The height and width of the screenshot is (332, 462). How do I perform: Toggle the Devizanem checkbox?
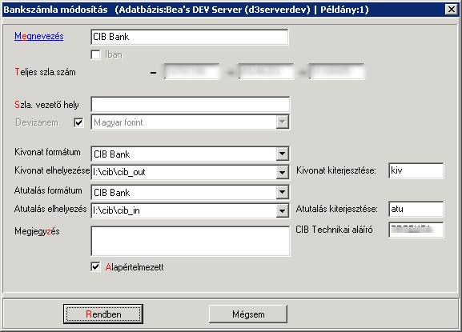(x=78, y=122)
